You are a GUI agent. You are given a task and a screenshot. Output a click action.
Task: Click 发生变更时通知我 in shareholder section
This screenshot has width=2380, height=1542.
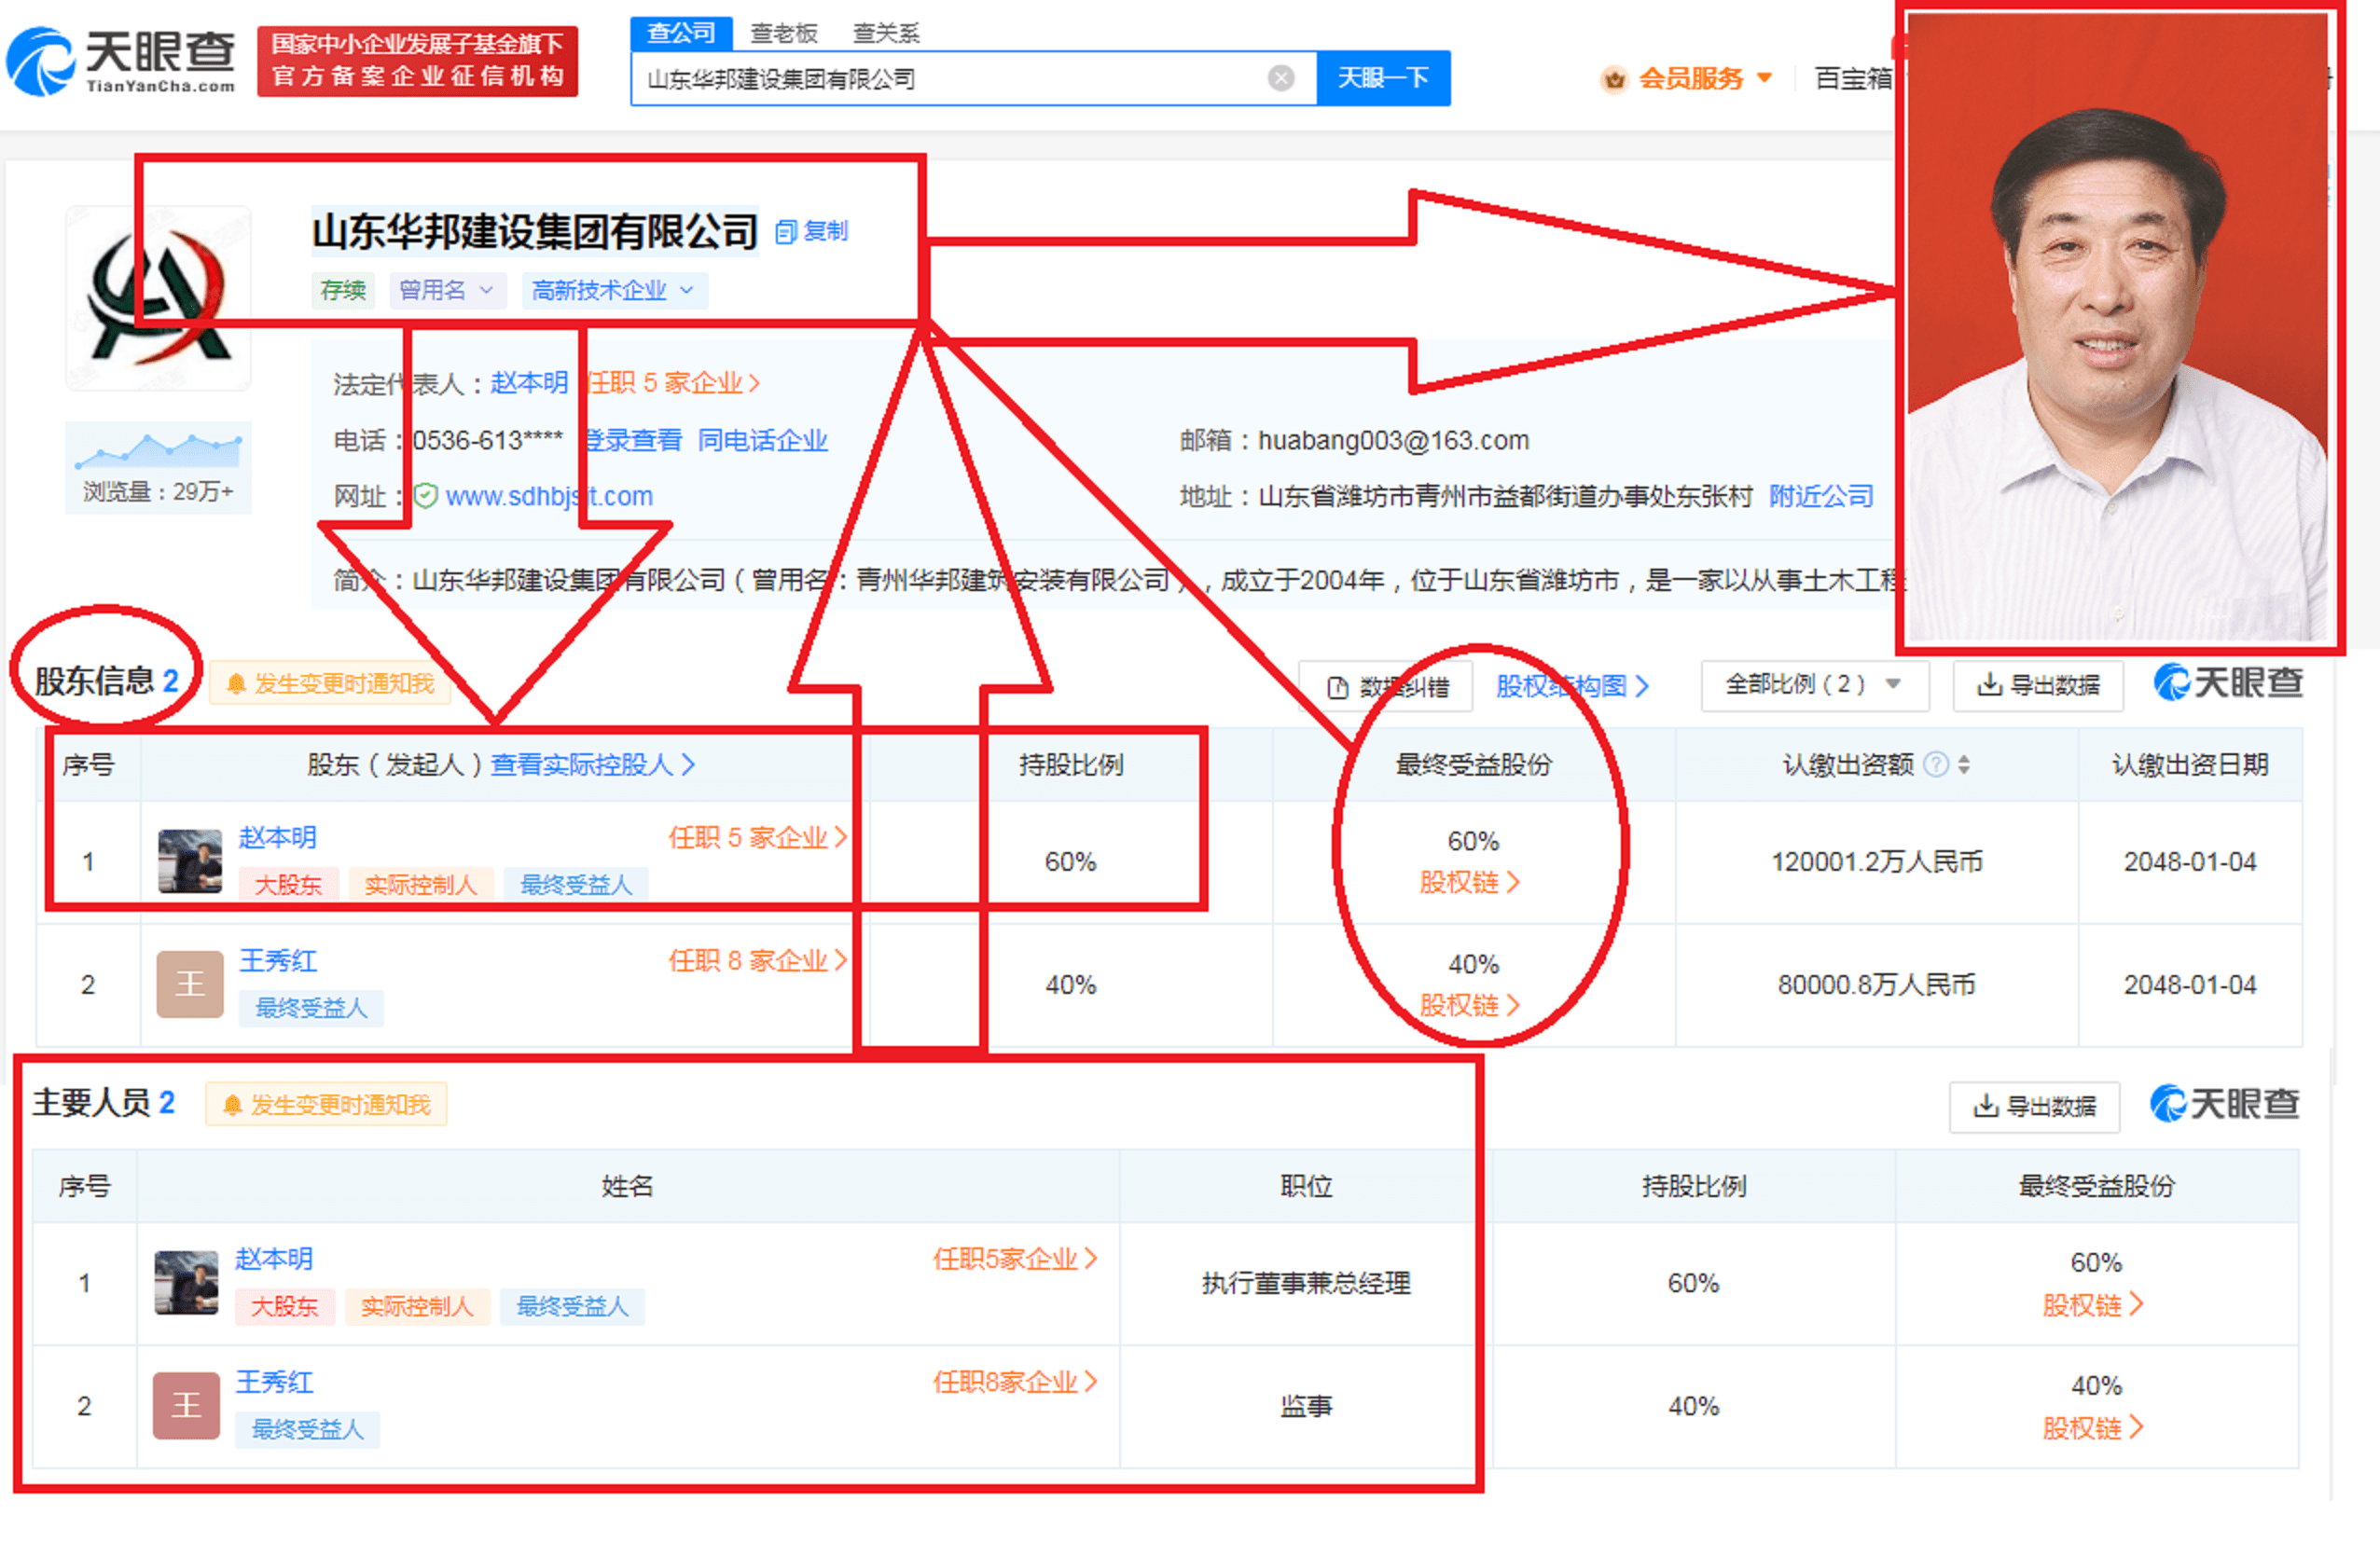tap(330, 683)
